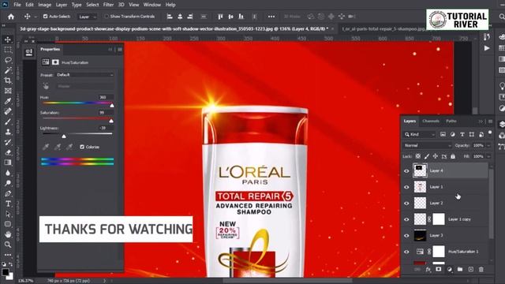This screenshot has height=284, width=505.
Task: Select the Pen tool
Action: click(8, 193)
